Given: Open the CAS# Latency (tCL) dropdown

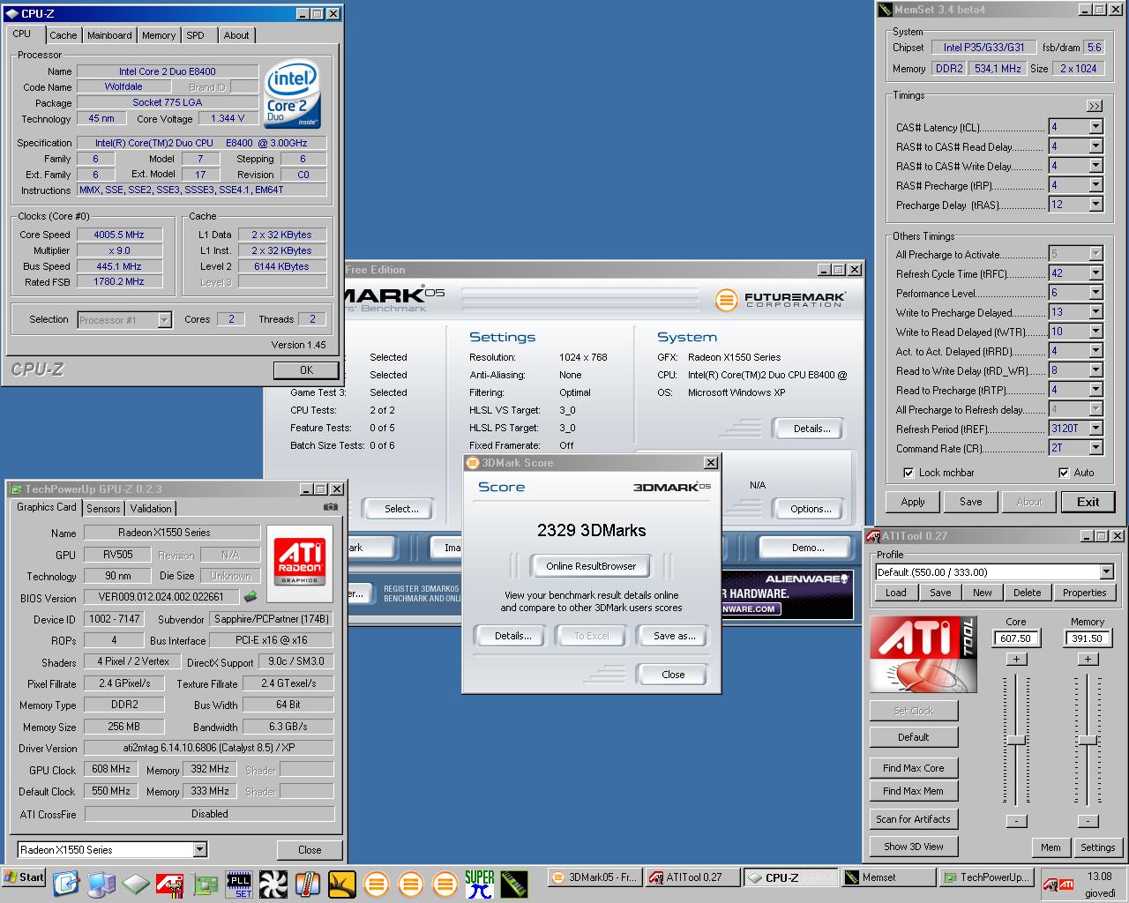Looking at the screenshot, I should (1095, 127).
